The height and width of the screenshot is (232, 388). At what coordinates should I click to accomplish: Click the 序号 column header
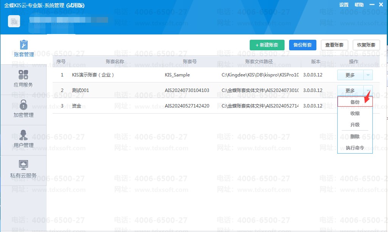click(61, 62)
